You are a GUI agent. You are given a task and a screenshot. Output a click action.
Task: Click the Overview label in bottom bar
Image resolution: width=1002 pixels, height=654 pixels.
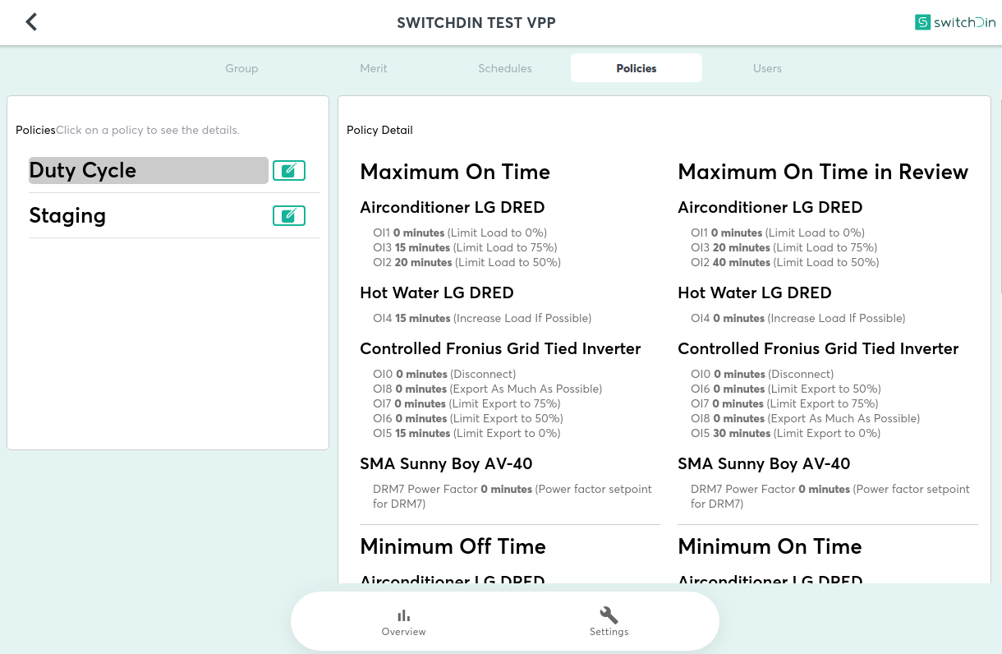click(x=403, y=632)
